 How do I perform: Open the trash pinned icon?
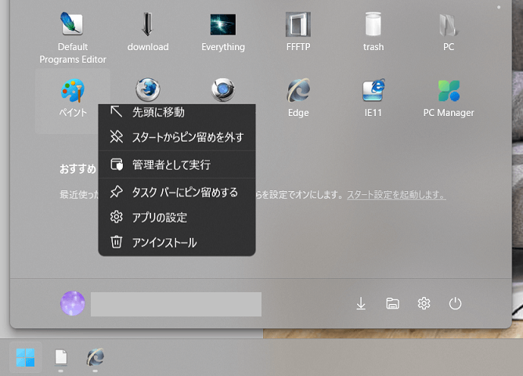(x=373, y=31)
